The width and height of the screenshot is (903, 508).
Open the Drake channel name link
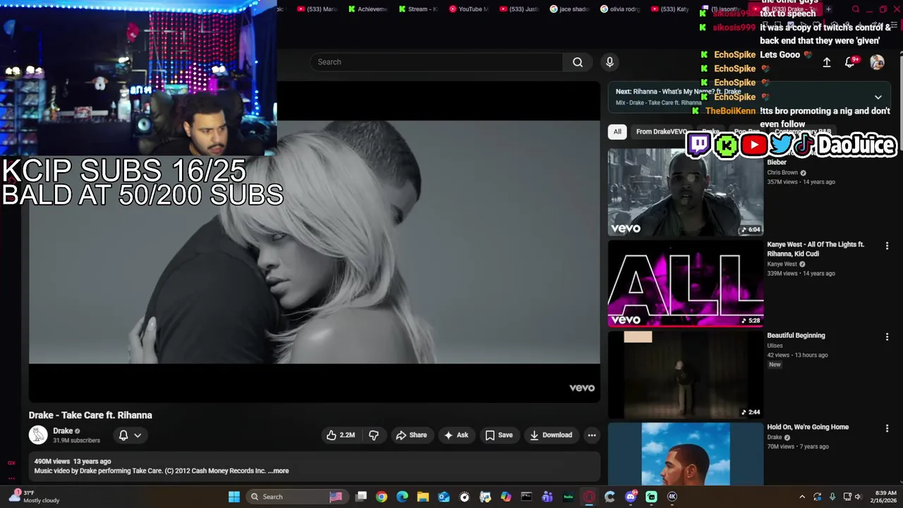point(63,431)
